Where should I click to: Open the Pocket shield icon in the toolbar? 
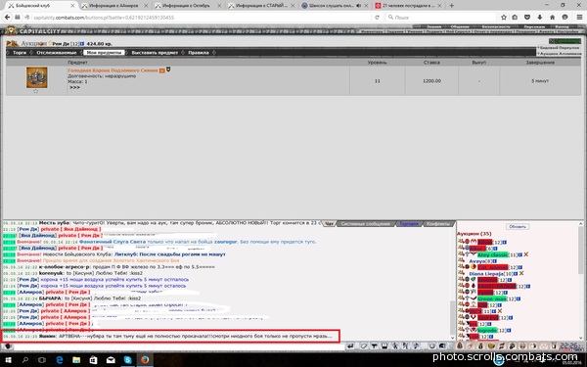[527, 18]
